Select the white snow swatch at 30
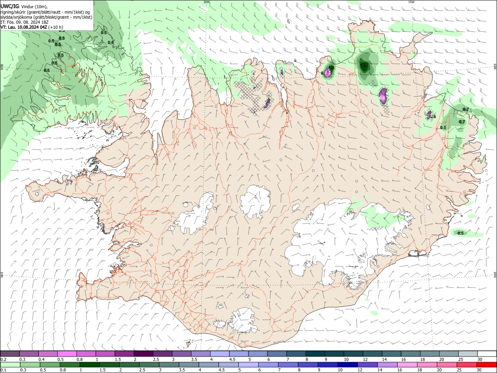The width and height of the screenshot is (497, 373). [x=487, y=354]
